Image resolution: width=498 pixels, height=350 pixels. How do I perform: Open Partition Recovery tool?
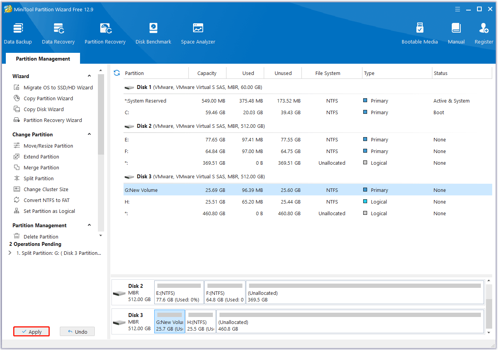[x=105, y=34]
